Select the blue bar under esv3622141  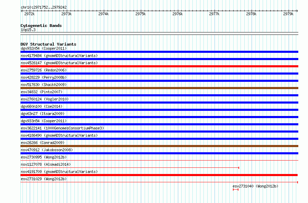pyautogui.click(x=159, y=132)
